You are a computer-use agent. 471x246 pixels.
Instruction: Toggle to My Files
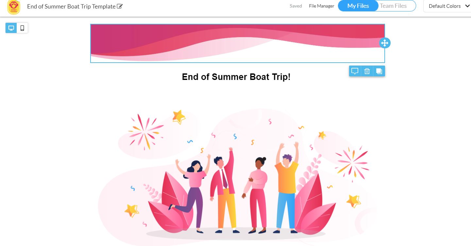point(358,6)
